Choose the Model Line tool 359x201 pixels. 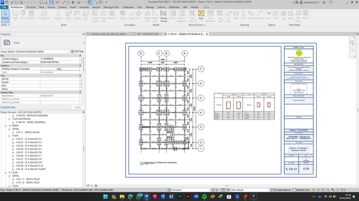(155, 16)
